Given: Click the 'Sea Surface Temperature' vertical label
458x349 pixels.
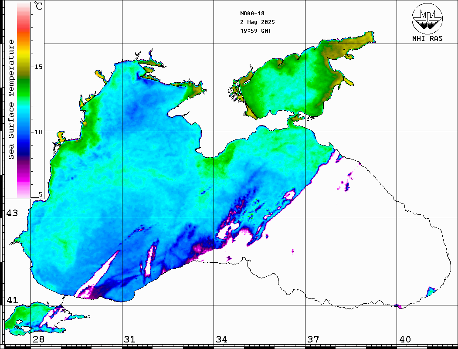Looking at the screenshot, I should click(11, 99).
